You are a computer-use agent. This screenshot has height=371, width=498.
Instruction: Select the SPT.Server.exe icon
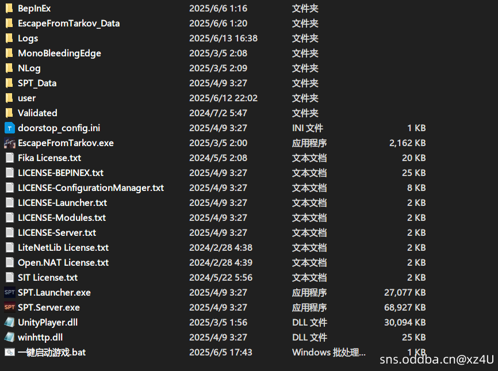click(10, 307)
